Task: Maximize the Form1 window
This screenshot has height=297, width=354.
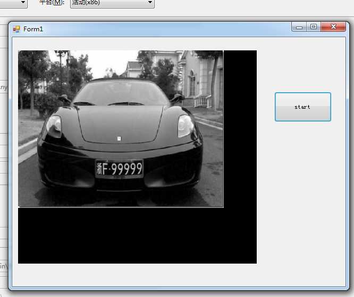Action: [x=314, y=27]
